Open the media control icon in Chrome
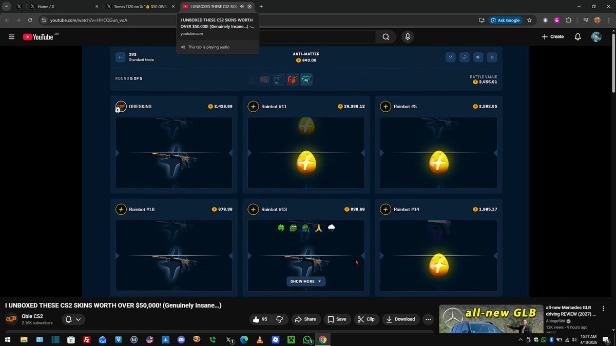The image size is (616, 346). click(586, 21)
